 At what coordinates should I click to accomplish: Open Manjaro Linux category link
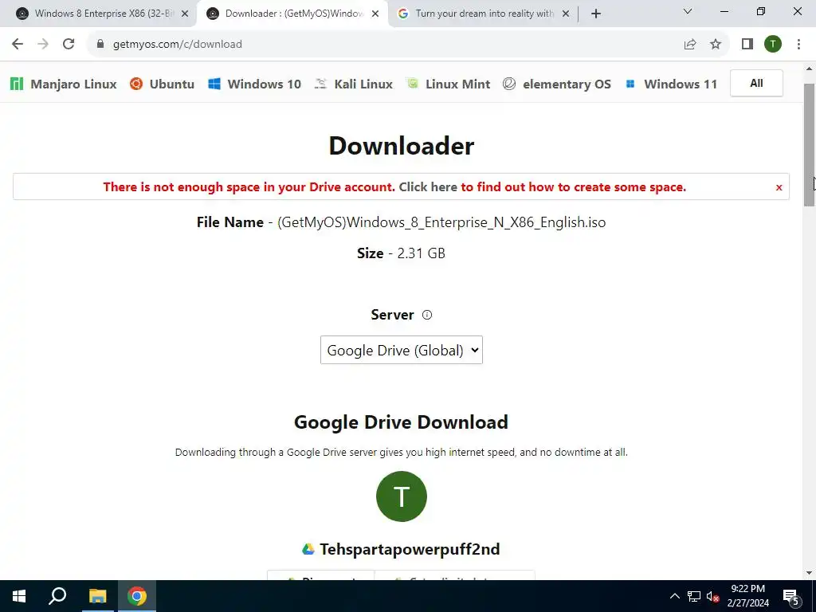(x=64, y=84)
